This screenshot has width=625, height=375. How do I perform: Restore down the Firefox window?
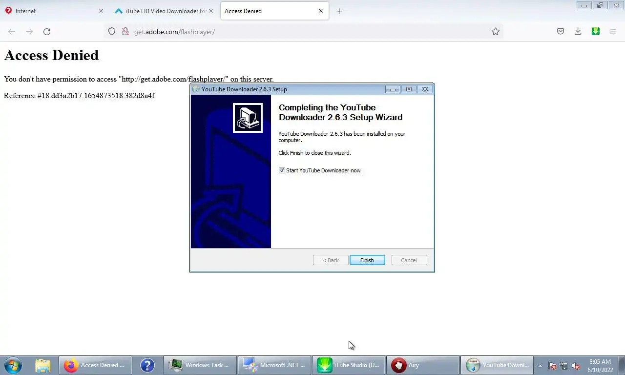600,5
